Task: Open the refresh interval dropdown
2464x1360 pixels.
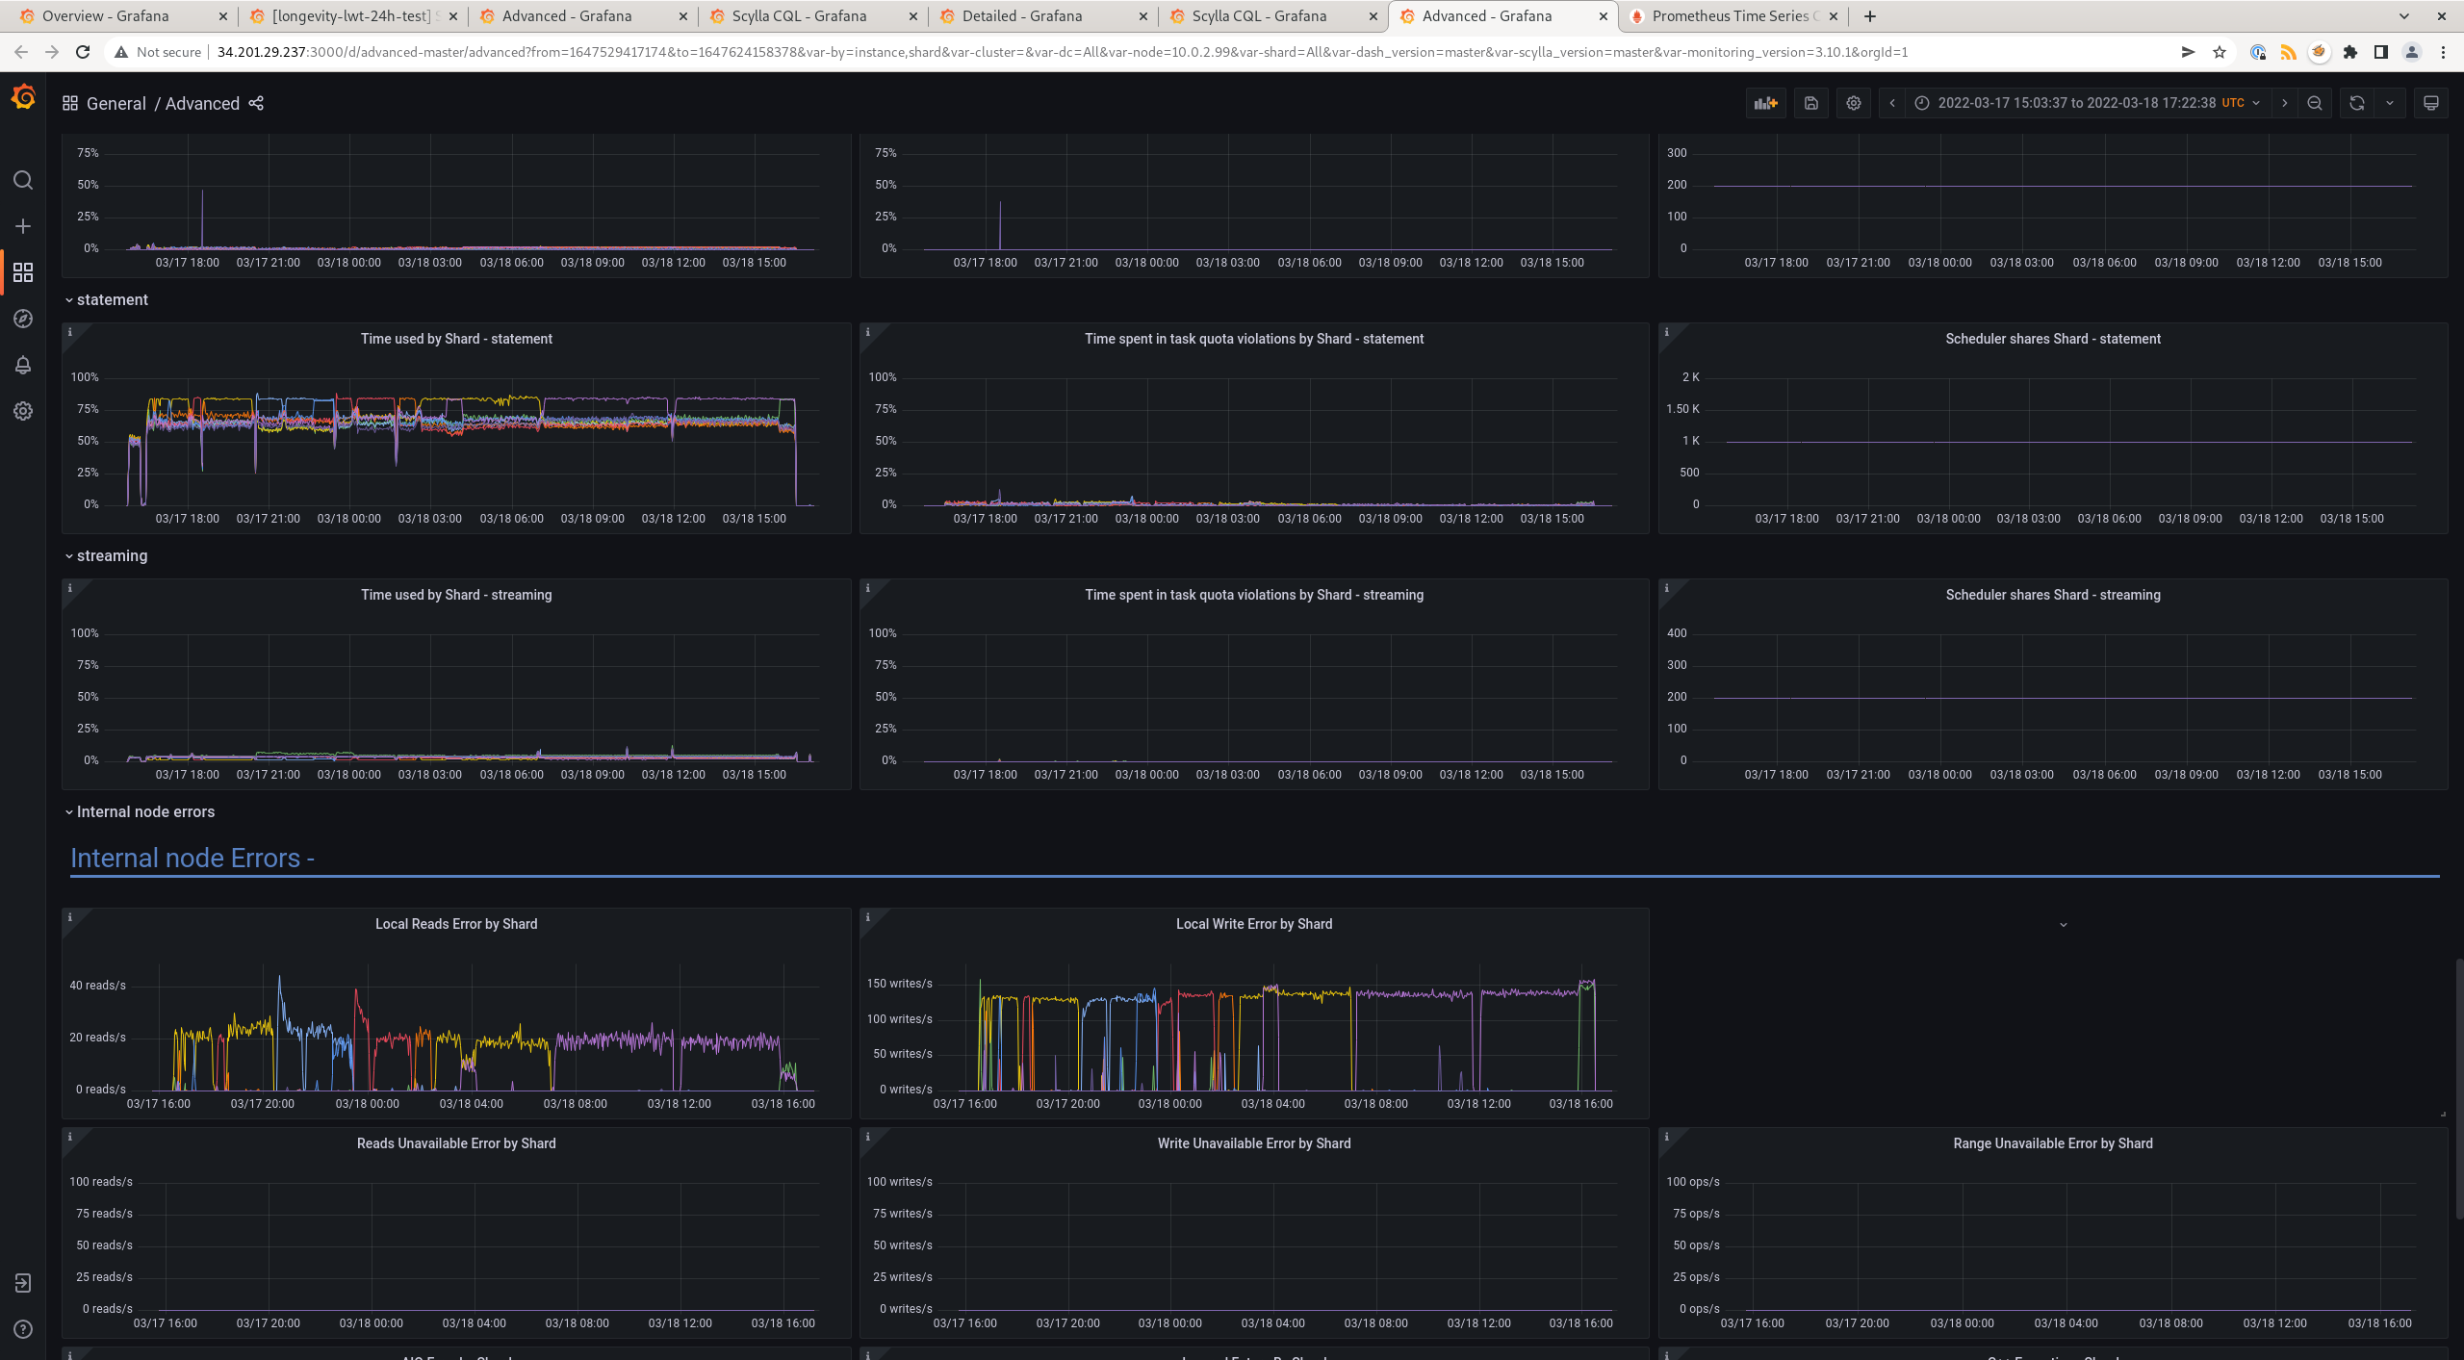Action: (x=2389, y=103)
